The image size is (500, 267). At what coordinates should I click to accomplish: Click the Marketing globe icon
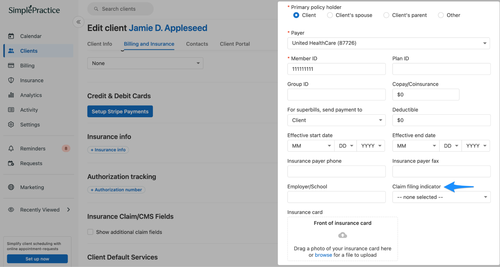tap(11, 187)
